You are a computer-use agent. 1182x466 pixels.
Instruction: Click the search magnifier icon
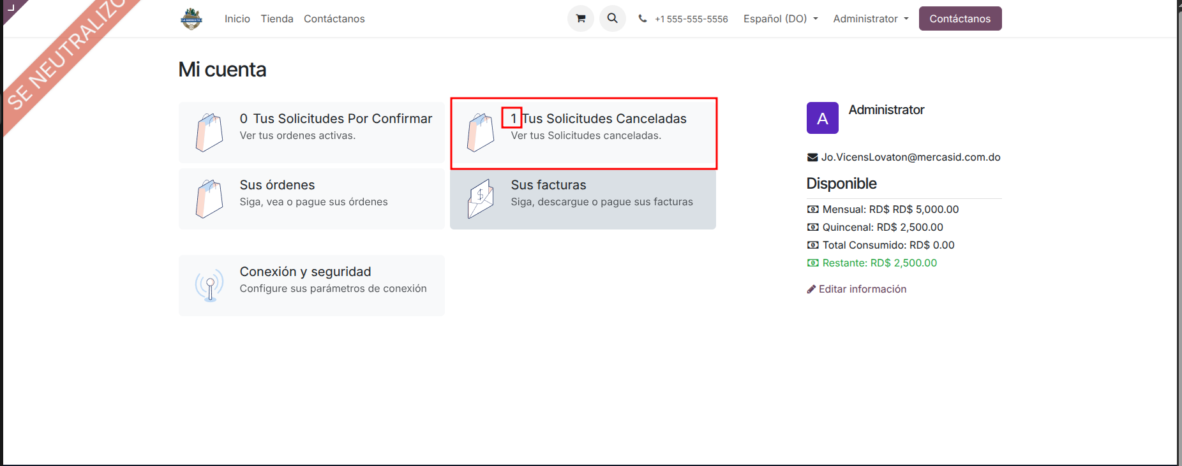point(612,18)
